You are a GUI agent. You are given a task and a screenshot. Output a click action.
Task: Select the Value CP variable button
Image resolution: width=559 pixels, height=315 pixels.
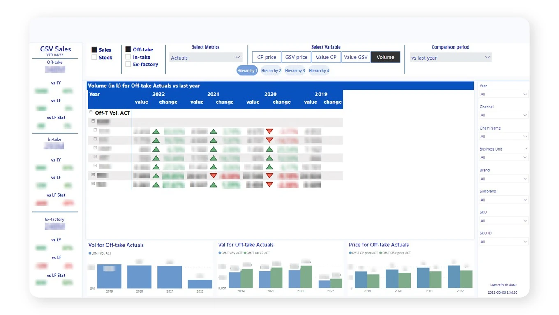coord(326,57)
